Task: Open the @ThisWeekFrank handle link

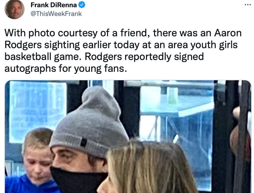Action: (x=56, y=14)
